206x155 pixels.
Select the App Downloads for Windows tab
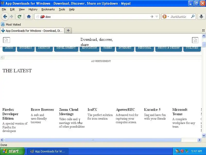pos(32,31)
